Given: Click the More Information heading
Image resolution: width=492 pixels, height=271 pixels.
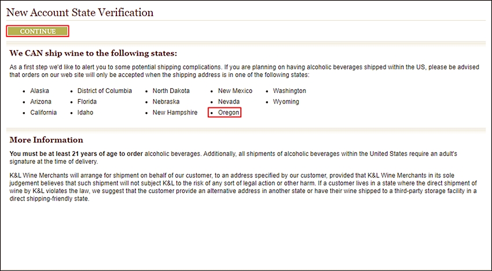Looking at the screenshot, I should [46, 140].
